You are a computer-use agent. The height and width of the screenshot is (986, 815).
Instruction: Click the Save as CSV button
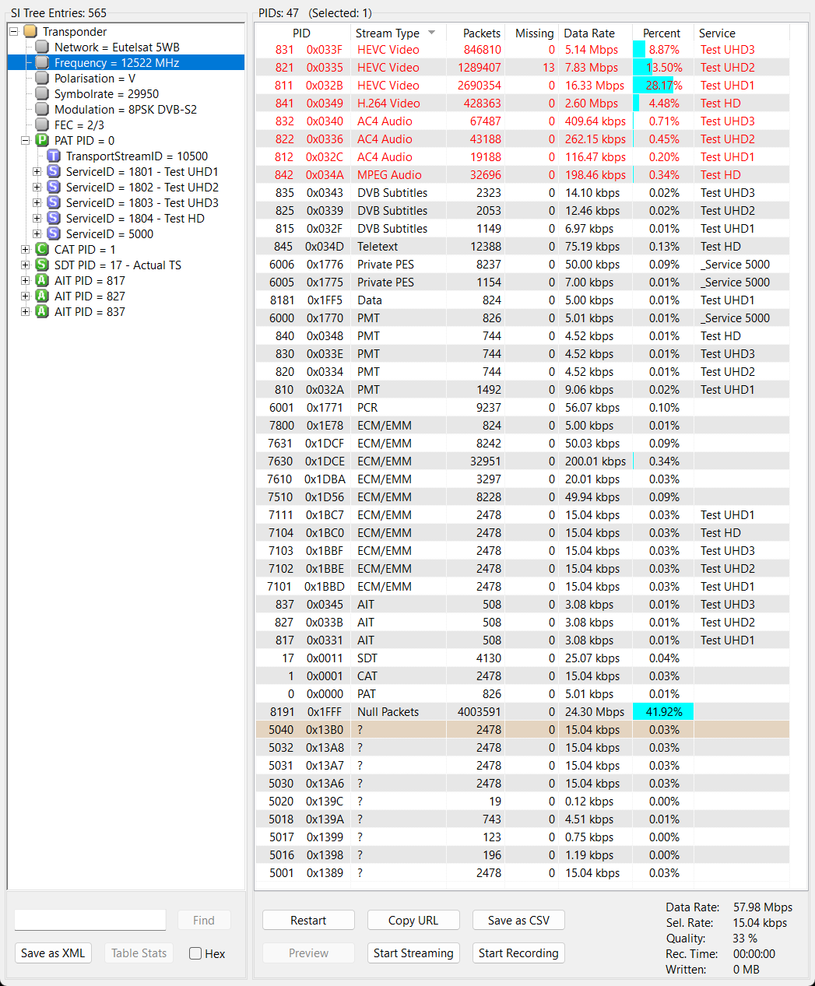(x=518, y=920)
